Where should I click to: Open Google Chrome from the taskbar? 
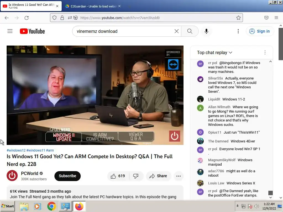(x=51, y=206)
